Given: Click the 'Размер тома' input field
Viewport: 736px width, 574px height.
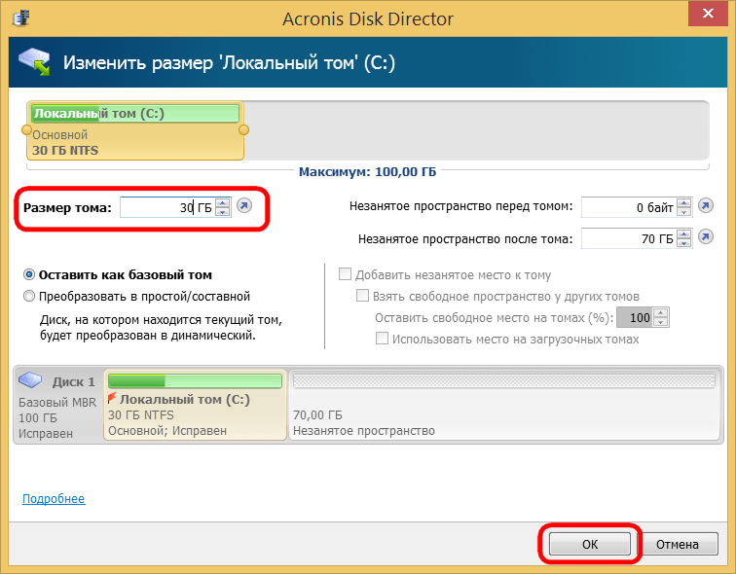Looking at the screenshot, I should (166, 207).
